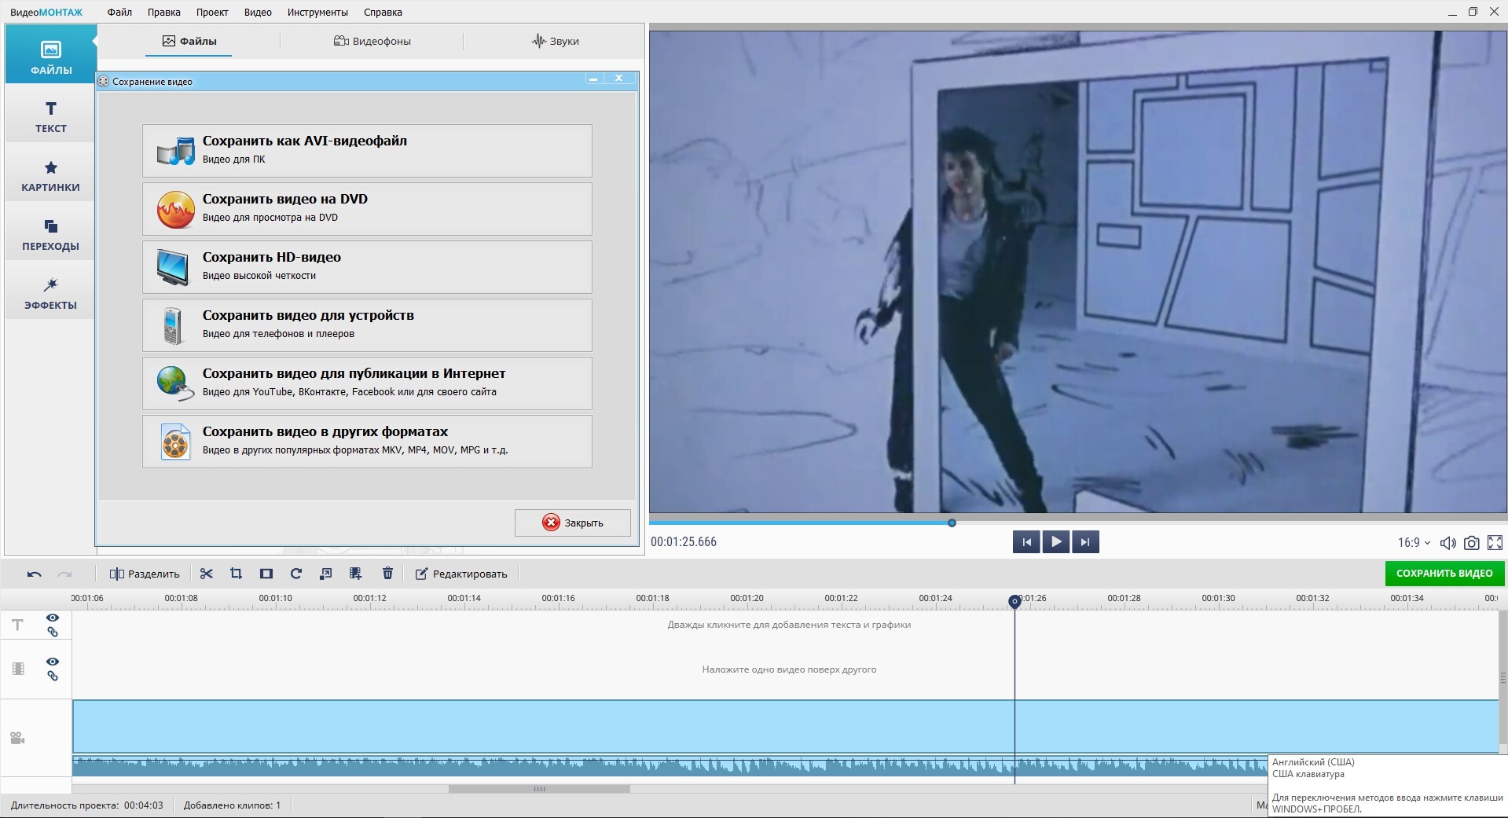1508x818 pixels.
Task: Click the rotate clip icon
Action: coord(296,574)
